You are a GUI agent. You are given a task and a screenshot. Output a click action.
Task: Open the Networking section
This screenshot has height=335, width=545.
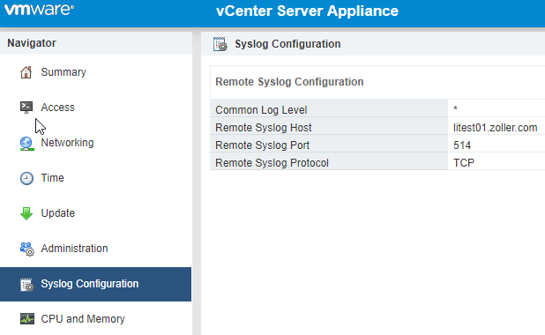click(x=67, y=143)
